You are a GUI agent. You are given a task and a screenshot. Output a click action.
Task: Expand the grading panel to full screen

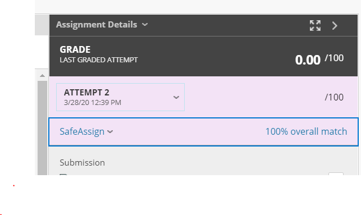click(315, 25)
